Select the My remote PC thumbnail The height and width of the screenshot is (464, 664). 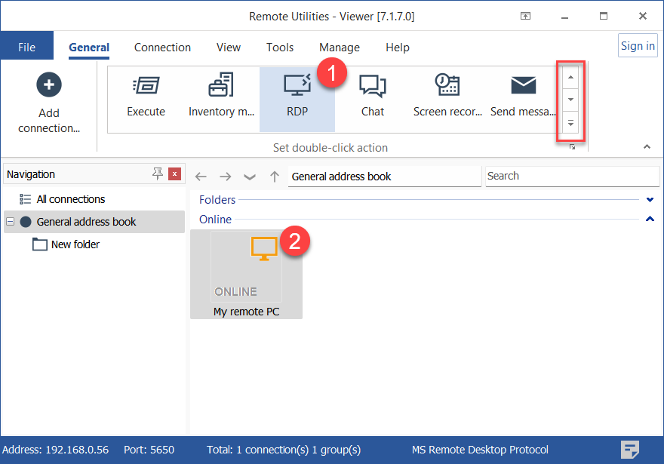click(246, 273)
